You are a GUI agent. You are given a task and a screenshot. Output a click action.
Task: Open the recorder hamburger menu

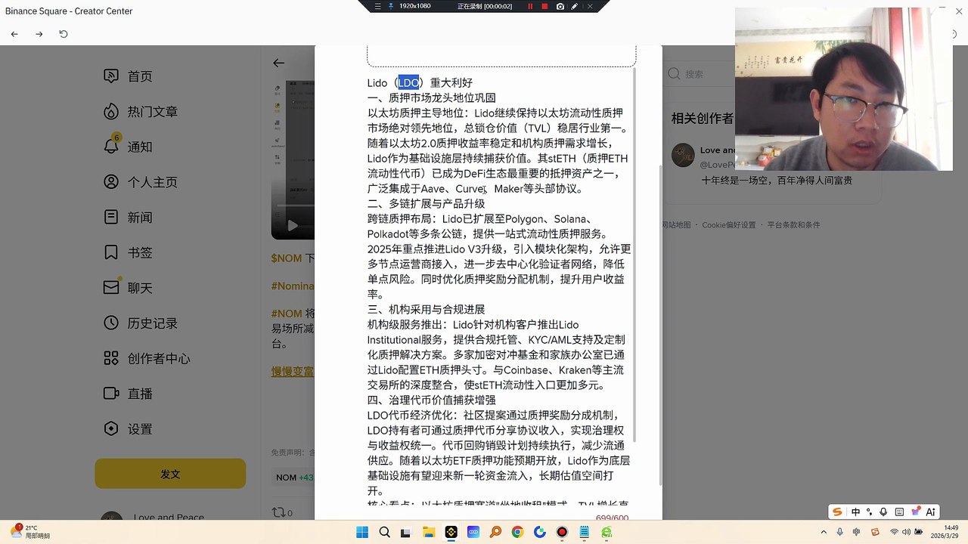378,6
